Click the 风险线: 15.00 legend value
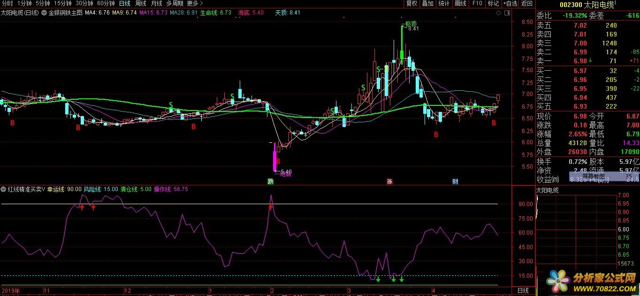640x296 pixels. click(x=101, y=190)
